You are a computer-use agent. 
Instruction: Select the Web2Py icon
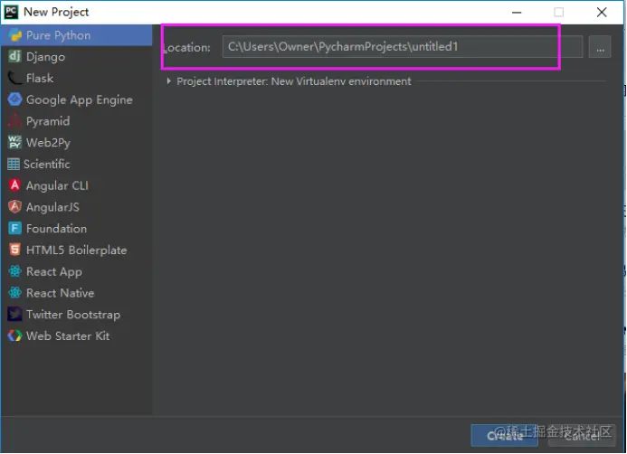pyautogui.click(x=14, y=143)
